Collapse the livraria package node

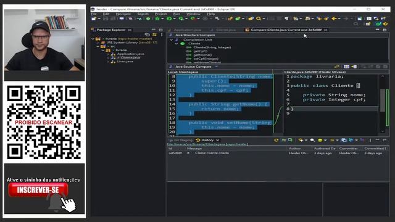[103, 50]
